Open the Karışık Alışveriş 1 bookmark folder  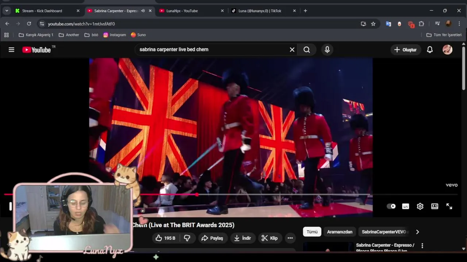coord(36,35)
